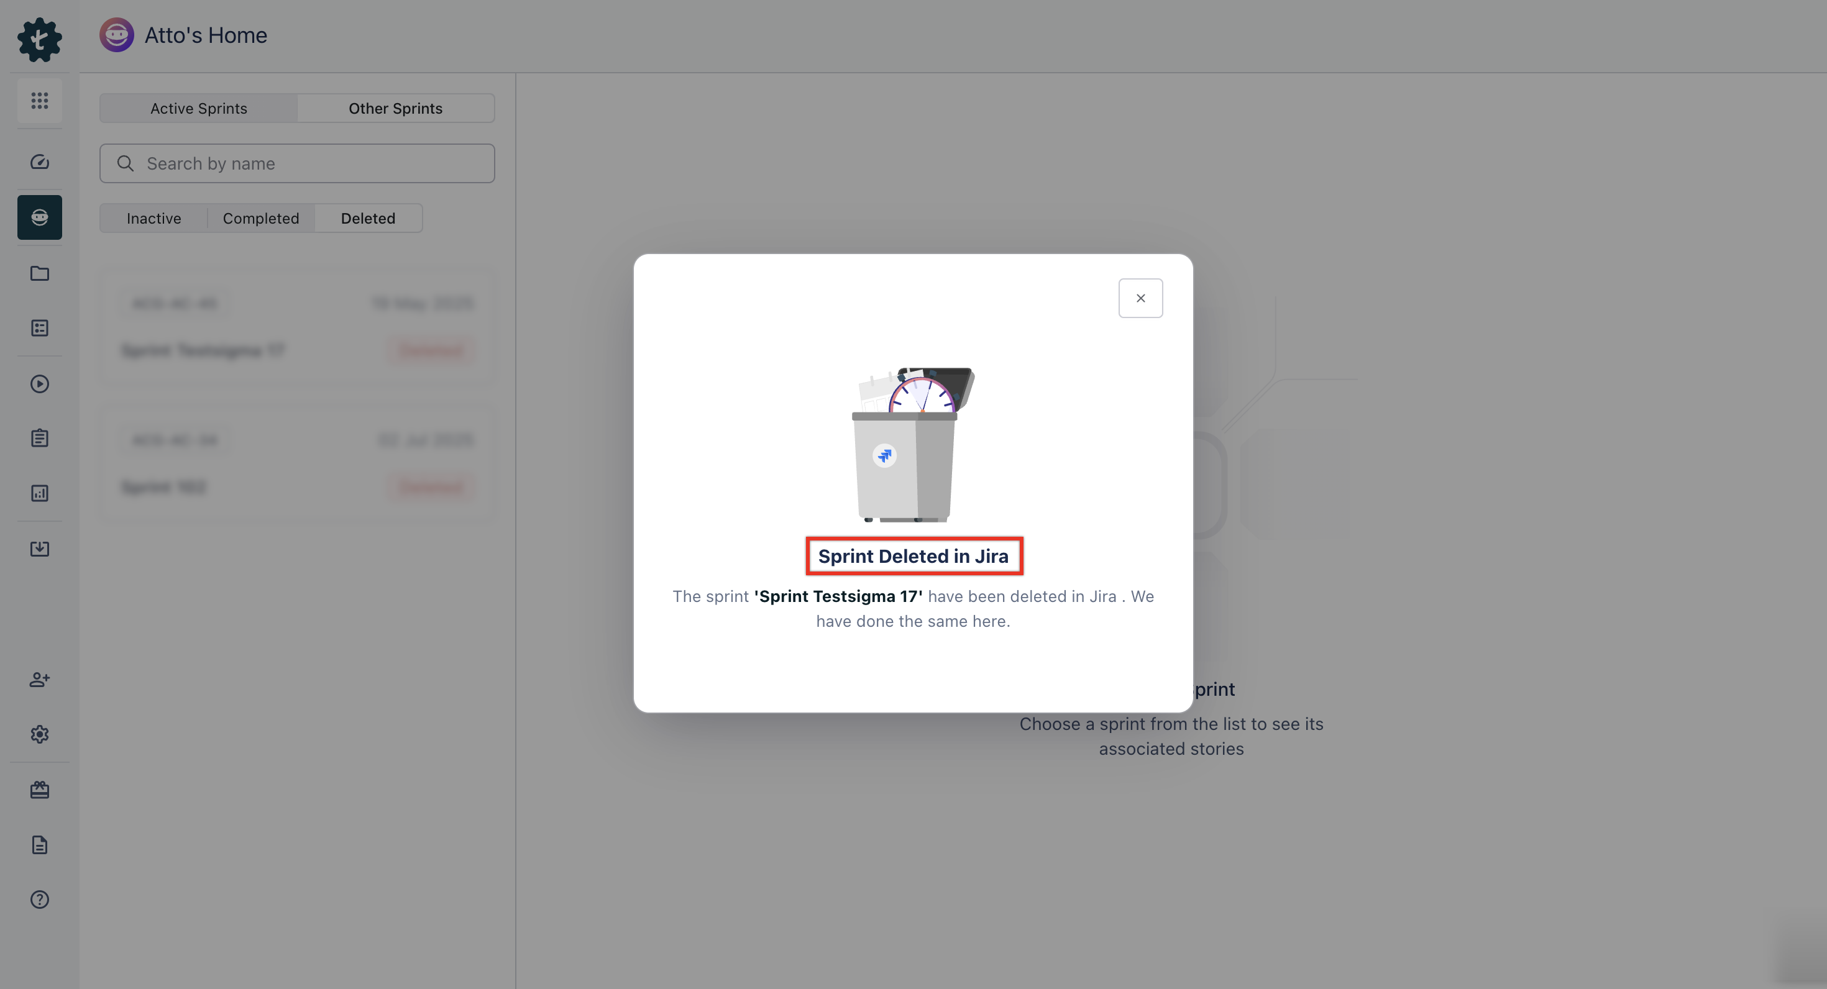Image resolution: width=1827 pixels, height=989 pixels.
Task: Select the board list icon in sidebar
Action: pos(39,327)
